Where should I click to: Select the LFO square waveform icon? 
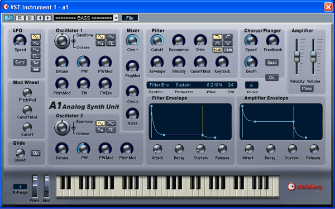36,56
